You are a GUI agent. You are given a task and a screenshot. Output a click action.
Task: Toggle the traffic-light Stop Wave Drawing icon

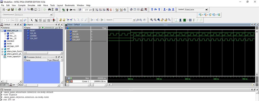(54, 20)
